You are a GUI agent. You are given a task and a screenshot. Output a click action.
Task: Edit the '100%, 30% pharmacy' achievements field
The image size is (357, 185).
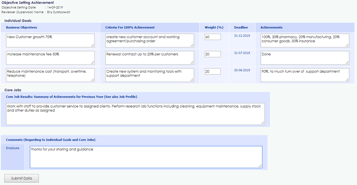coord(305,40)
